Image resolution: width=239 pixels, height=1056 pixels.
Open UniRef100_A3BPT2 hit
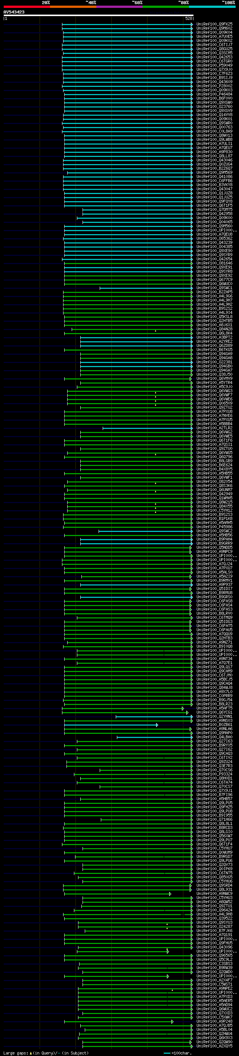[x=214, y=338]
